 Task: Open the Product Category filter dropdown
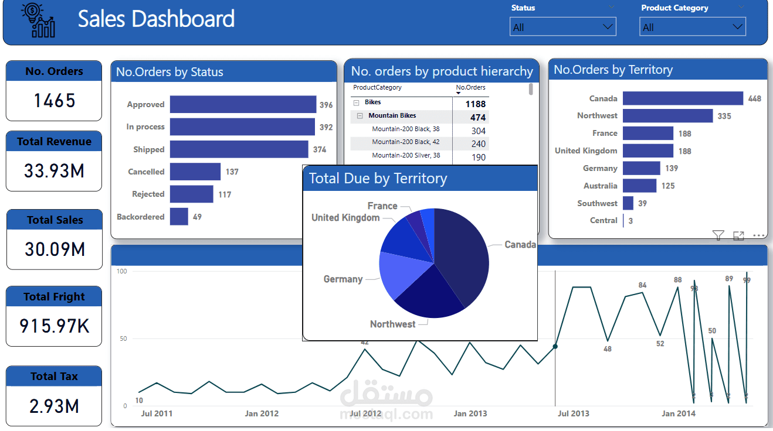pyautogui.click(x=738, y=26)
